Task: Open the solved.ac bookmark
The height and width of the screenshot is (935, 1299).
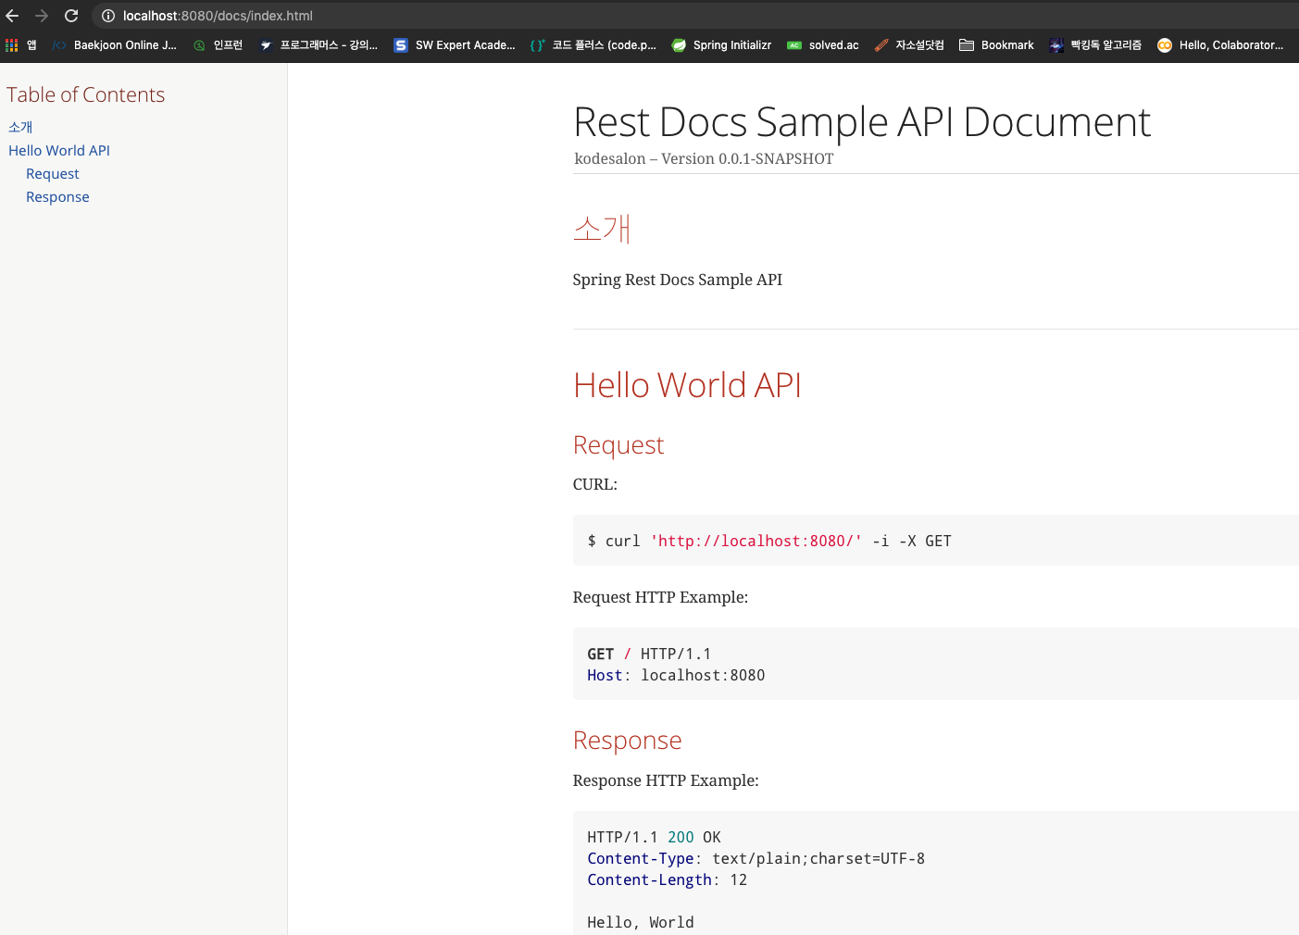Action: coord(823,45)
